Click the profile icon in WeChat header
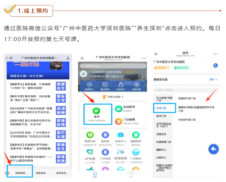This screenshot has width=226, height=182. (67, 58)
